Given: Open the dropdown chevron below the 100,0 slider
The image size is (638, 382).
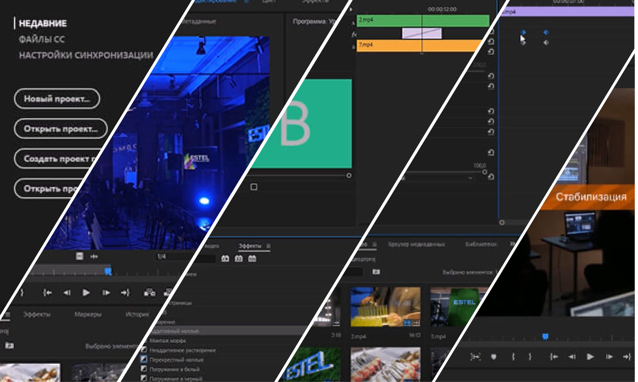Looking at the screenshot, I should pos(471,178).
